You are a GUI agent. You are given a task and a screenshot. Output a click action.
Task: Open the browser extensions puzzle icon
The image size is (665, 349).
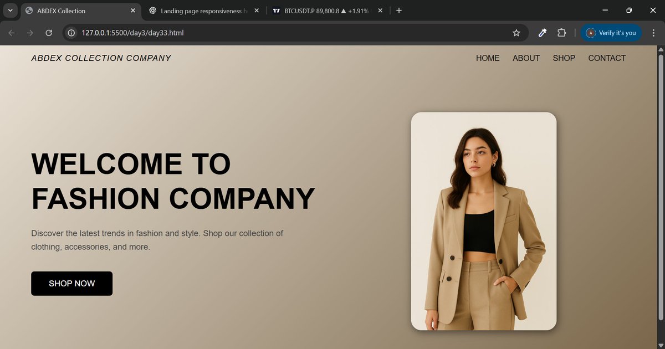point(561,33)
